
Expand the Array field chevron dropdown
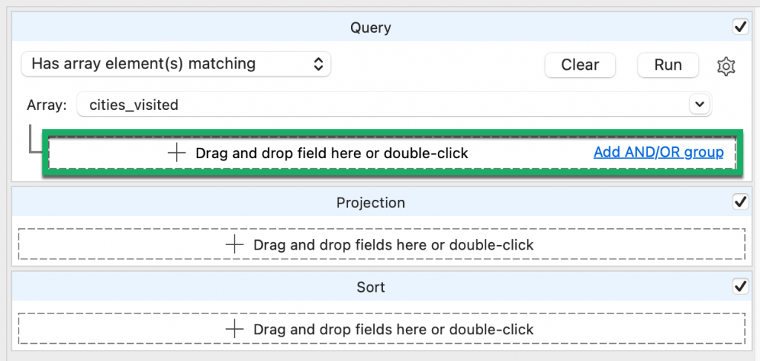coord(699,105)
